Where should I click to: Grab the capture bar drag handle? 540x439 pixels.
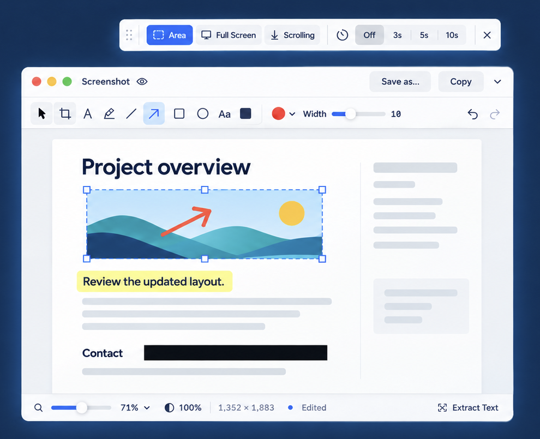click(129, 35)
